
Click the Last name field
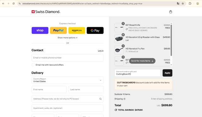point(86,89)
